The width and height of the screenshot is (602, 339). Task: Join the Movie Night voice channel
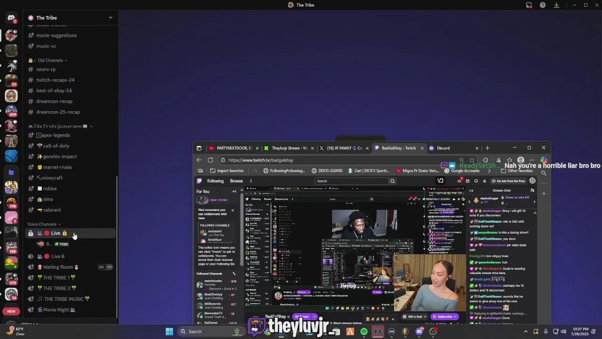pyautogui.click(x=71, y=310)
